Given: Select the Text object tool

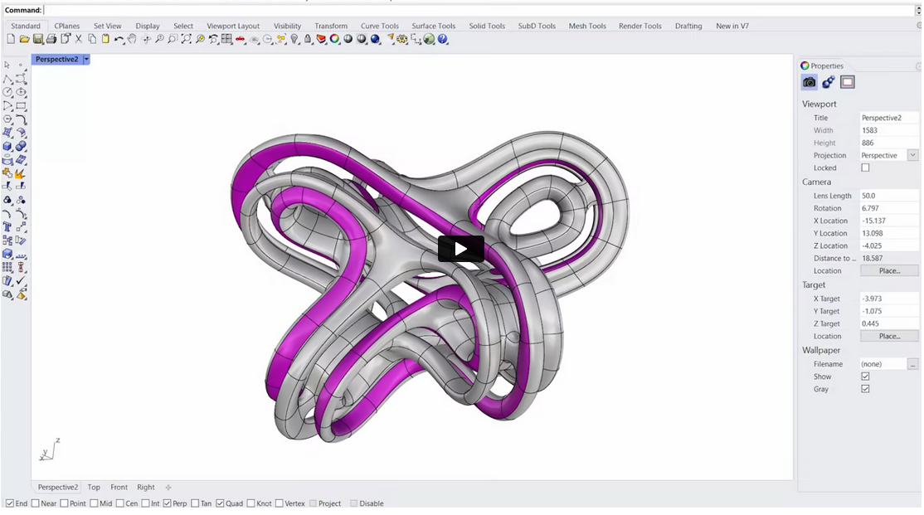Looking at the screenshot, I should coord(7,226).
